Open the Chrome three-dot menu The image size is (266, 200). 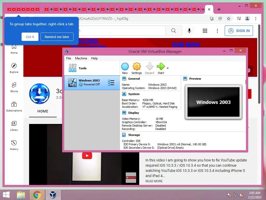click(x=256, y=18)
